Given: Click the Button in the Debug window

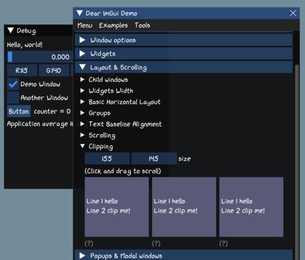Looking at the screenshot, I should click(x=19, y=111).
